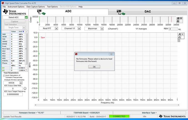This screenshot has height=120, width=188.
Task: Open the Help menu
Action: coord(80,7)
